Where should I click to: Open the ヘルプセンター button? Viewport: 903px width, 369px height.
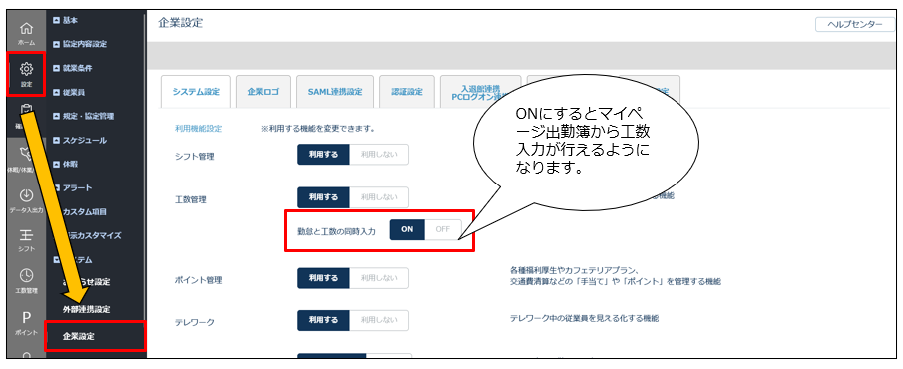(855, 24)
